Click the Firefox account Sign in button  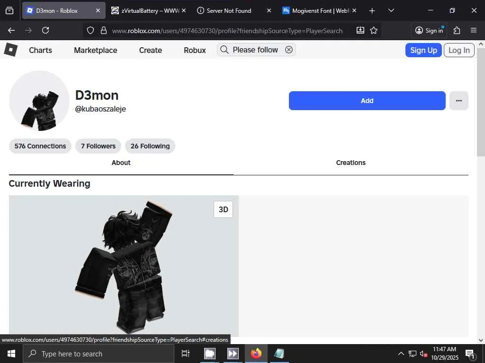tap(429, 30)
